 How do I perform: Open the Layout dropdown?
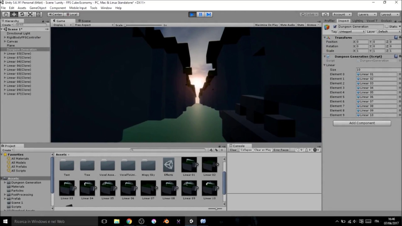click(390, 14)
